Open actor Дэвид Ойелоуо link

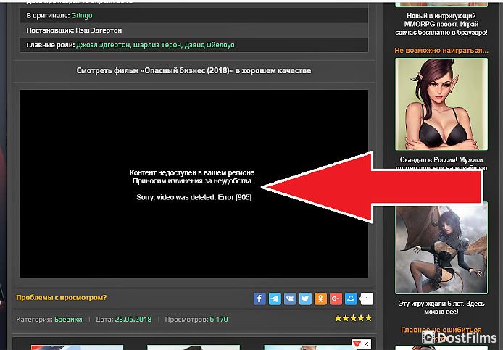point(209,45)
